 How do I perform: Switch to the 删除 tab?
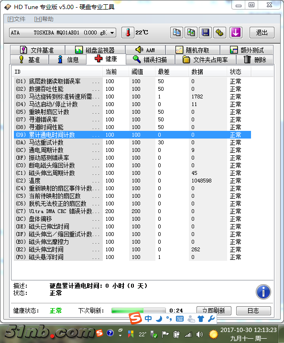point(255,60)
